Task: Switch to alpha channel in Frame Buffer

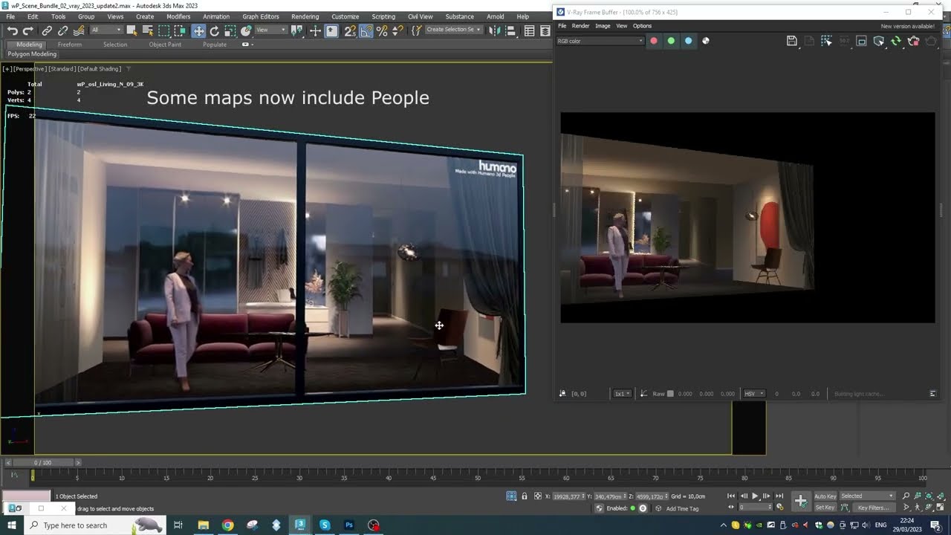Action: coord(706,41)
